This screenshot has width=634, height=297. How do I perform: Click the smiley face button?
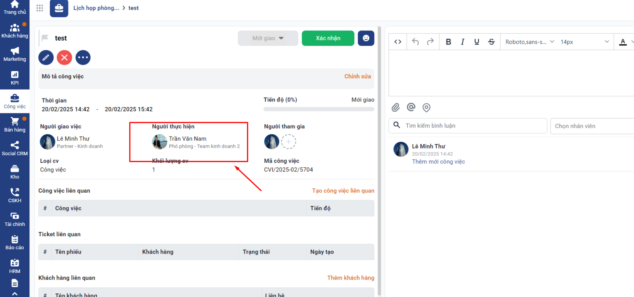coord(366,38)
